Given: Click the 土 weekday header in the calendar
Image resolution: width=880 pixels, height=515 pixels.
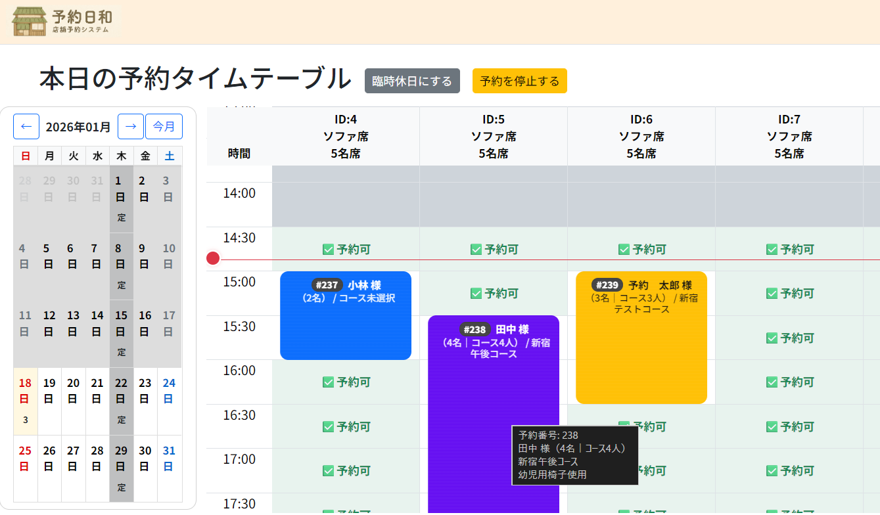Looking at the screenshot, I should point(169,156).
